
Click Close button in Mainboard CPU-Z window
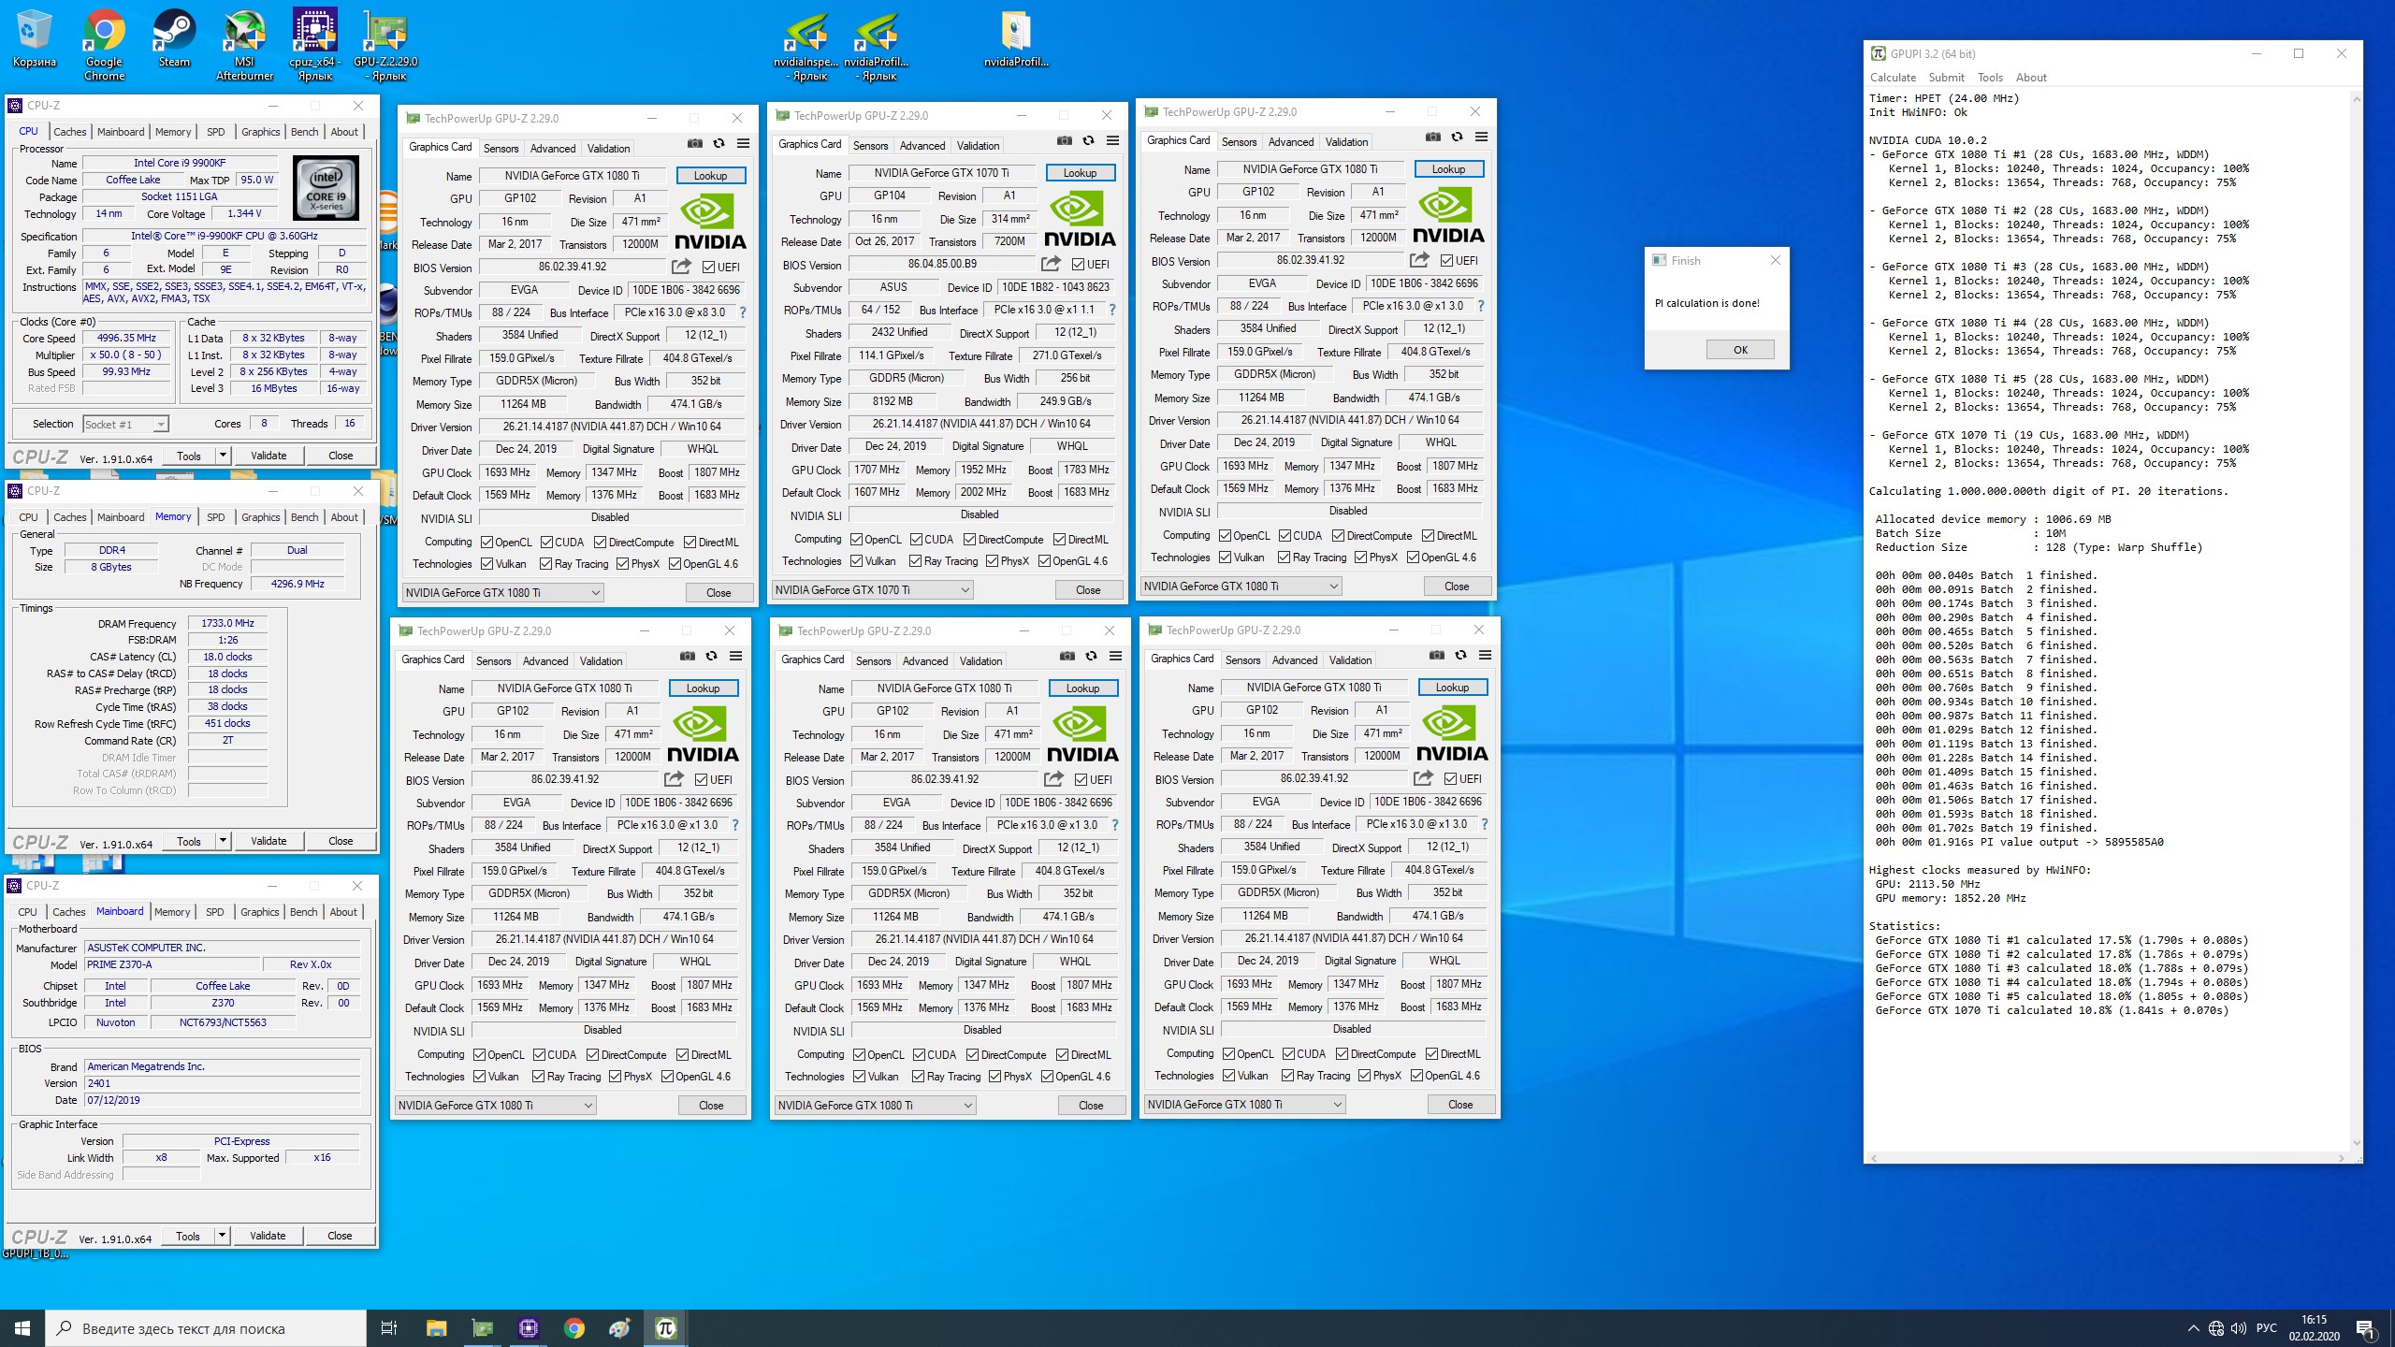[340, 1236]
